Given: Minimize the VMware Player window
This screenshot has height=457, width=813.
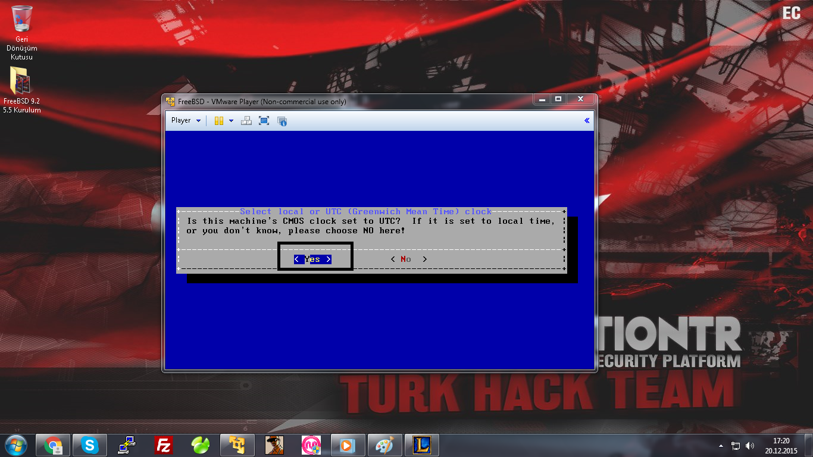Looking at the screenshot, I should pos(542,99).
